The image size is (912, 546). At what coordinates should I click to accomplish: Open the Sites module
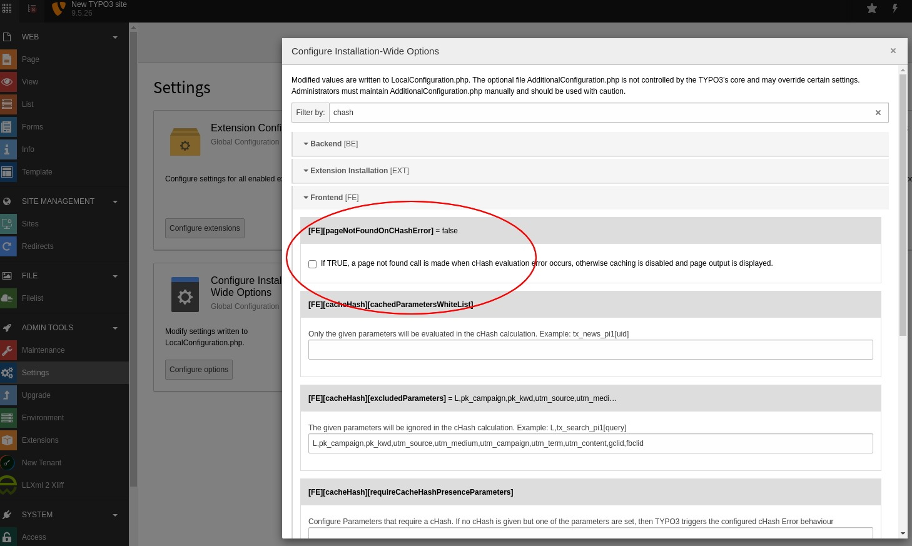point(30,224)
